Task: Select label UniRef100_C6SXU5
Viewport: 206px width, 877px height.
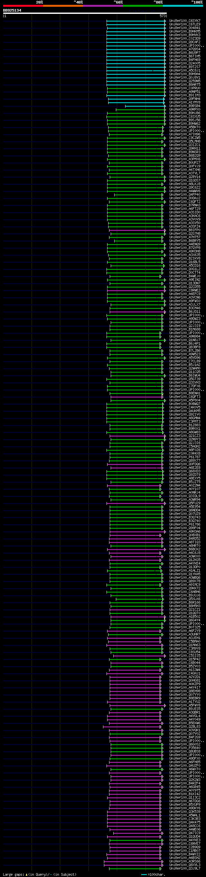Action: point(185,116)
